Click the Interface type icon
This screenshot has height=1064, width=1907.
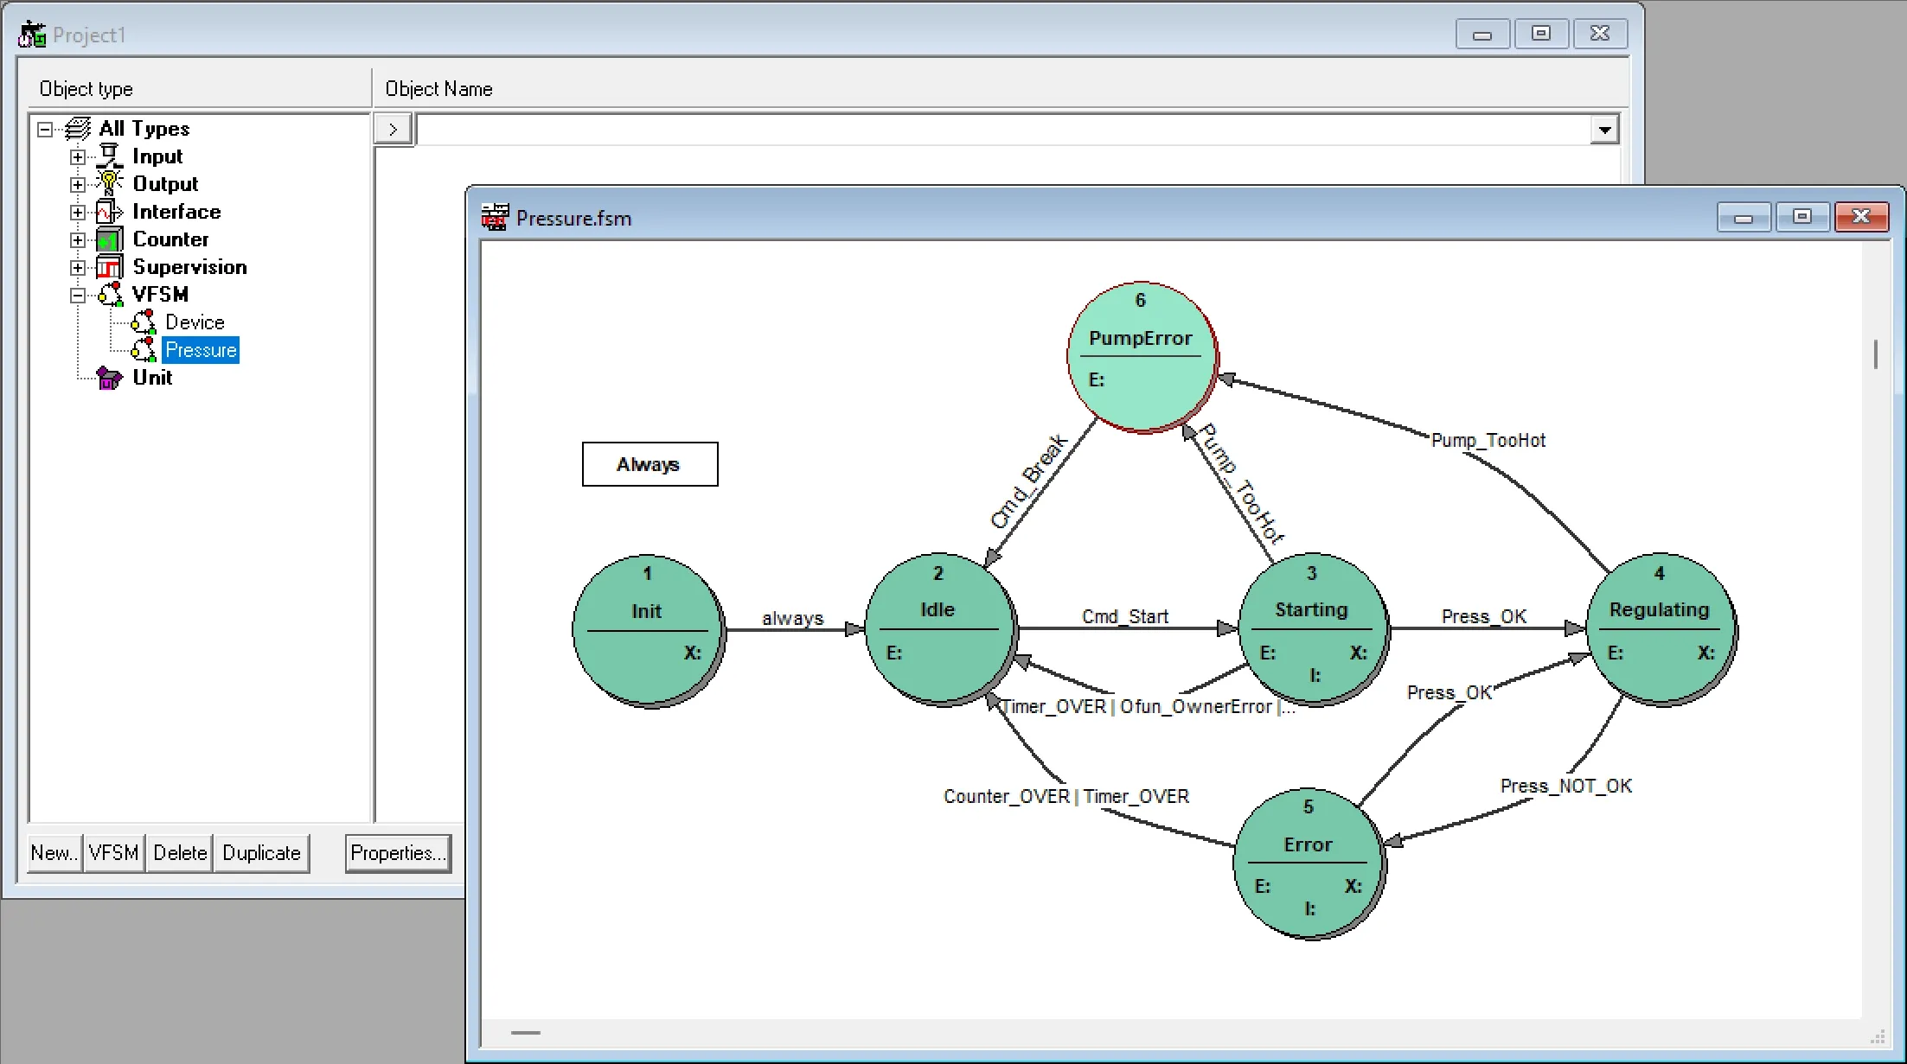tap(109, 212)
